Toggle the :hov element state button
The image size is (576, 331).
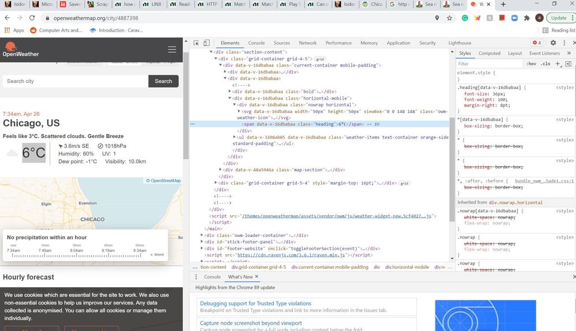click(x=531, y=63)
